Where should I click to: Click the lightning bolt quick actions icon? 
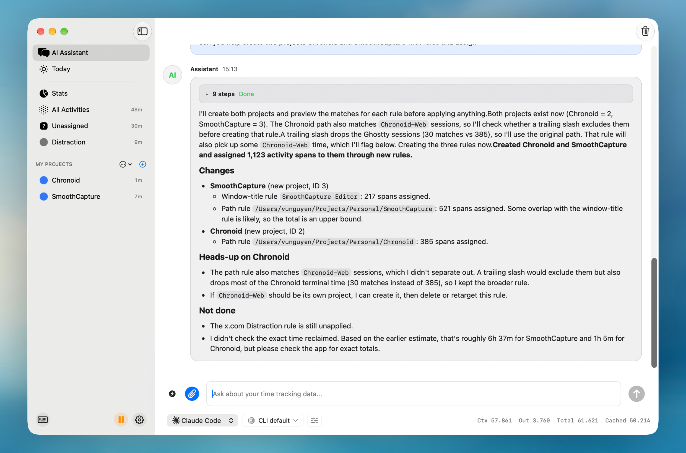(172, 394)
